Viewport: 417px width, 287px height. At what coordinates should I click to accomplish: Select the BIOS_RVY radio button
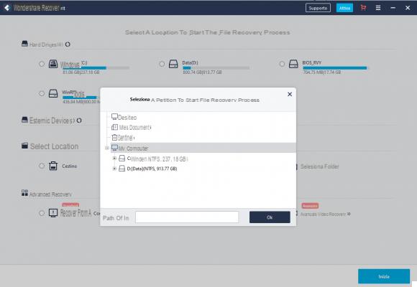[x=282, y=64]
